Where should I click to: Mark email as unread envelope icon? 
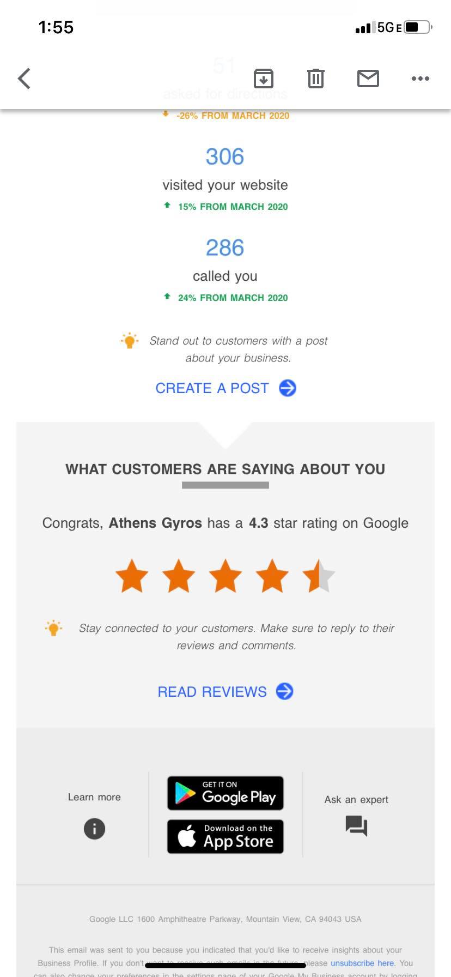point(368,79)
